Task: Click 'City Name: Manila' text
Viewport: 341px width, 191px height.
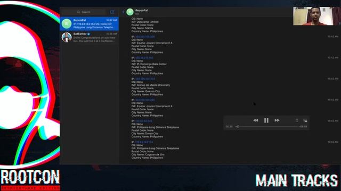Action: pyautogui.click(x=142, y=28)
